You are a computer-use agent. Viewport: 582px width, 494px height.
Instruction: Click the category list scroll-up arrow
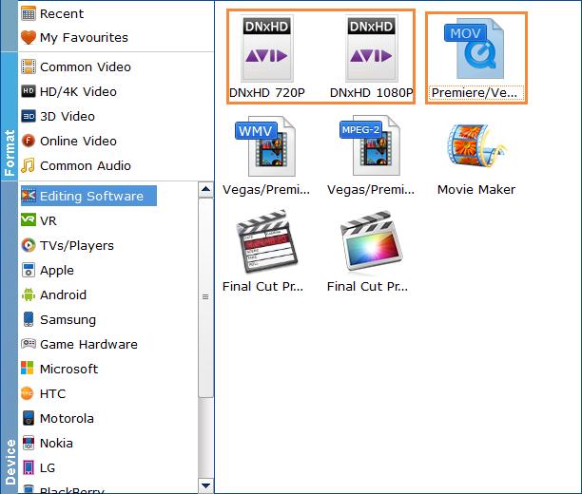pos(204,190)
